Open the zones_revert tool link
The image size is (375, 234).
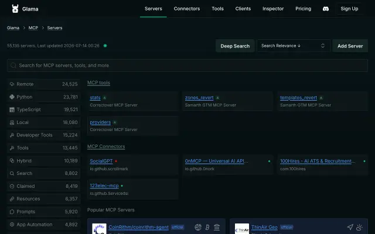tap(199, 98)
